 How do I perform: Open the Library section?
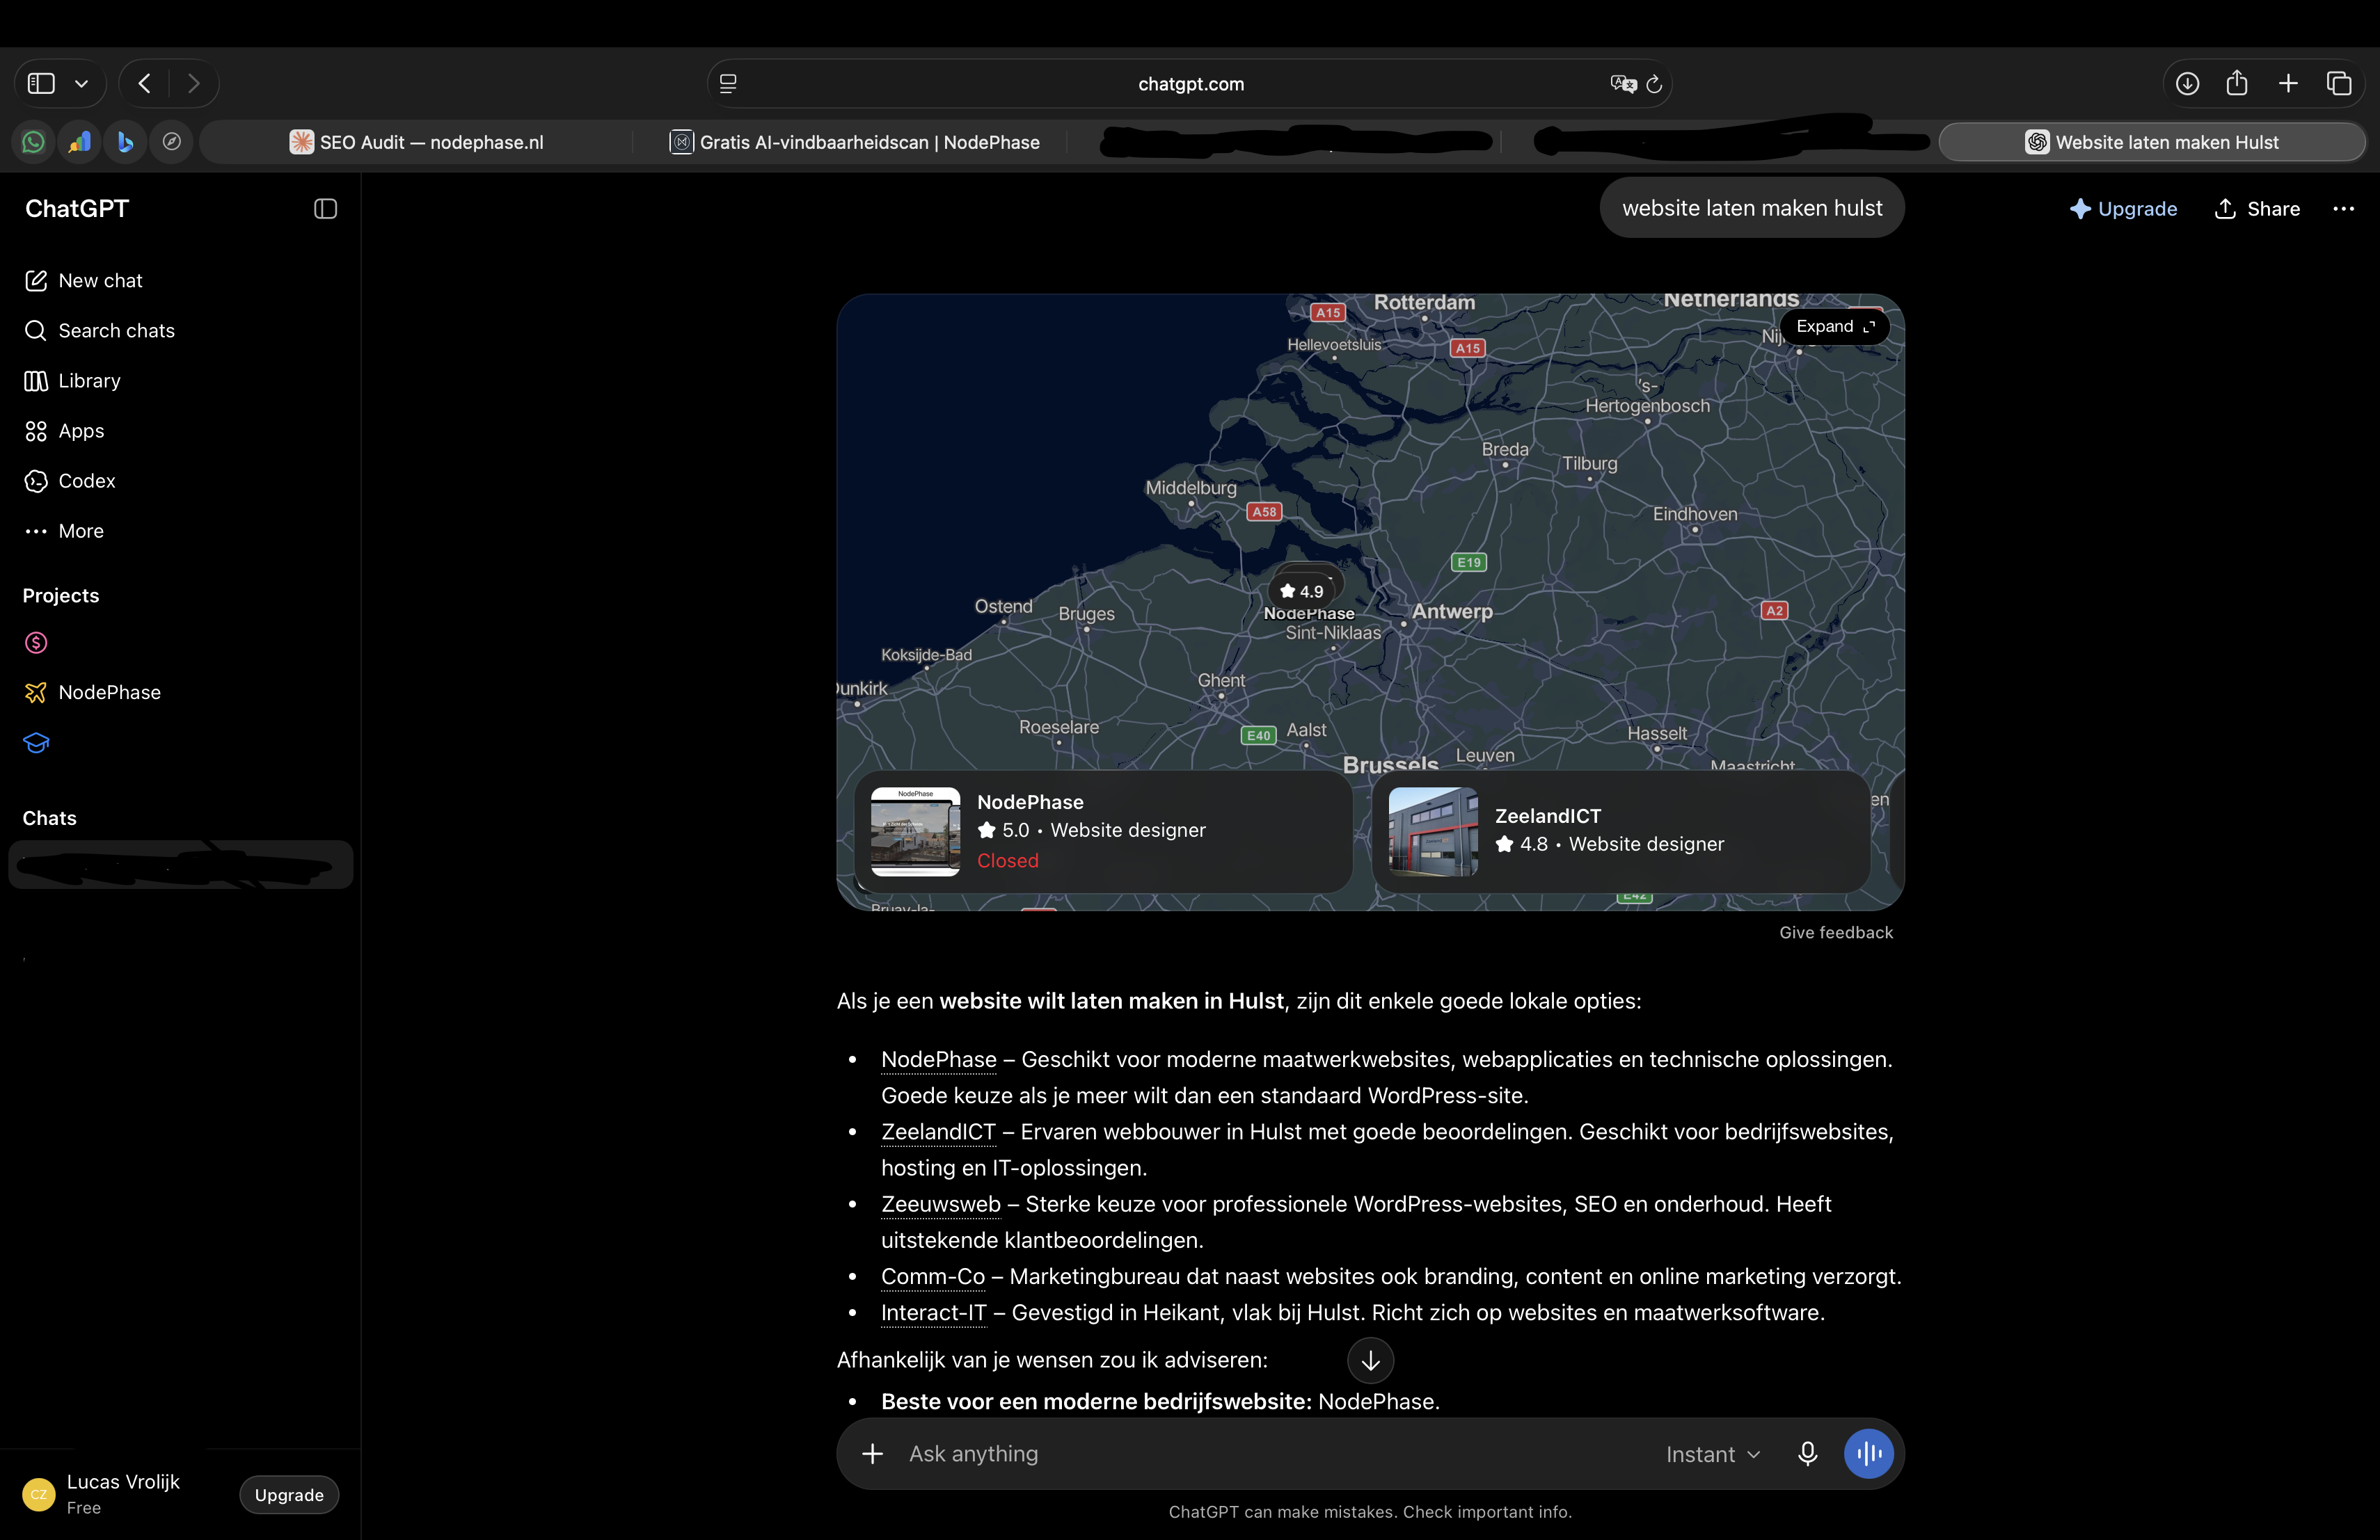(72, 380)
